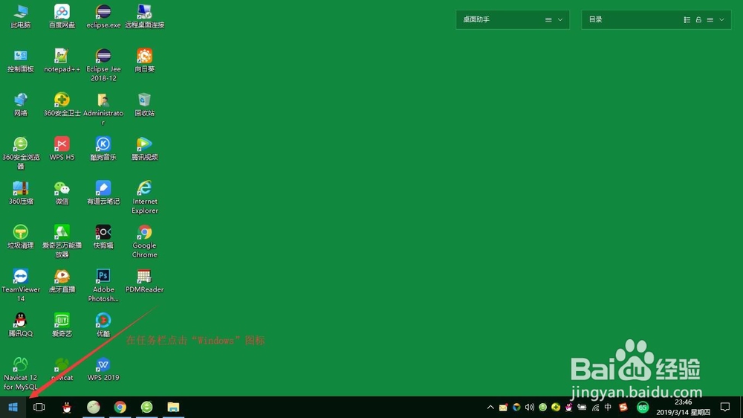The image size is (743, 418).
Task: Open the Action Center notifications icon
Action: 725,407
